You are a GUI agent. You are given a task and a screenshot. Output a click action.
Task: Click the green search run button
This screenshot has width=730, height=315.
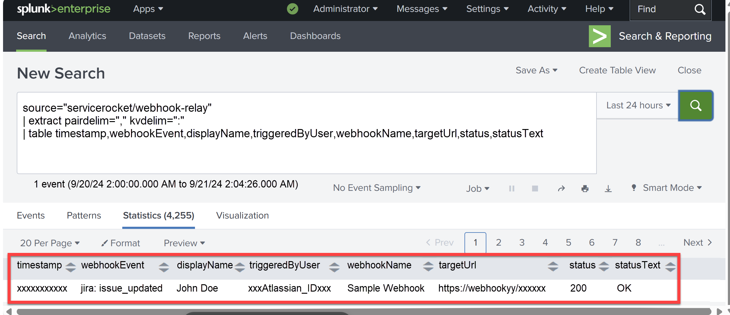696,106
